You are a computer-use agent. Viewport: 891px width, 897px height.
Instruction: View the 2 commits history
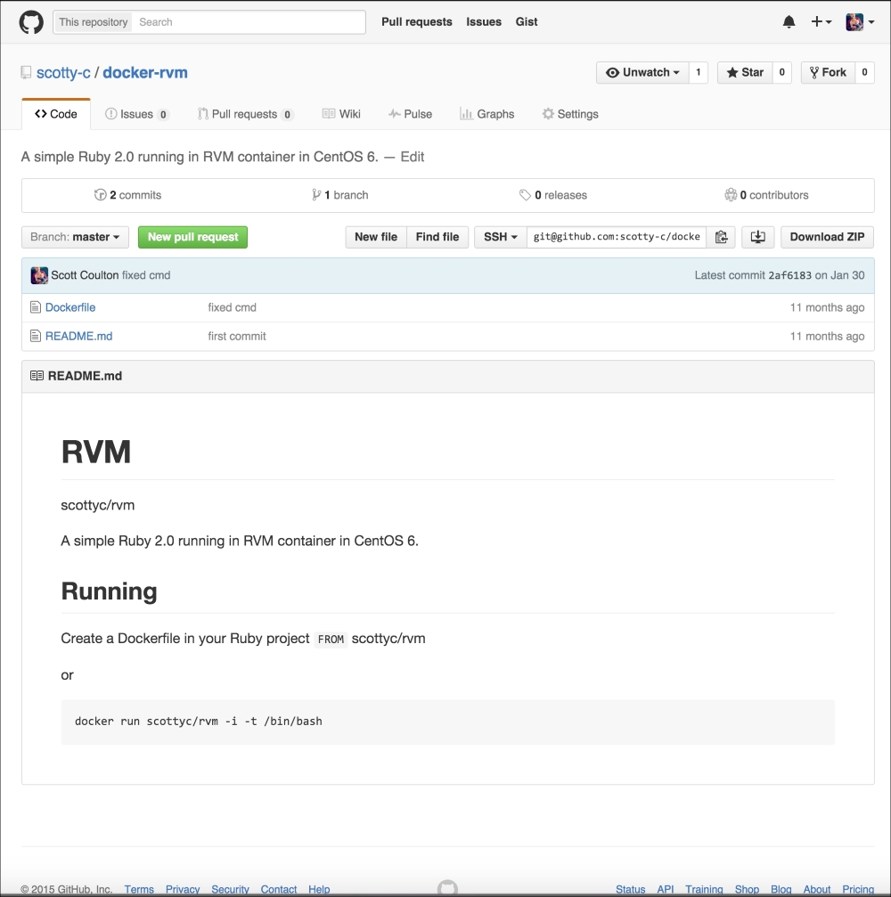(128, 195)
